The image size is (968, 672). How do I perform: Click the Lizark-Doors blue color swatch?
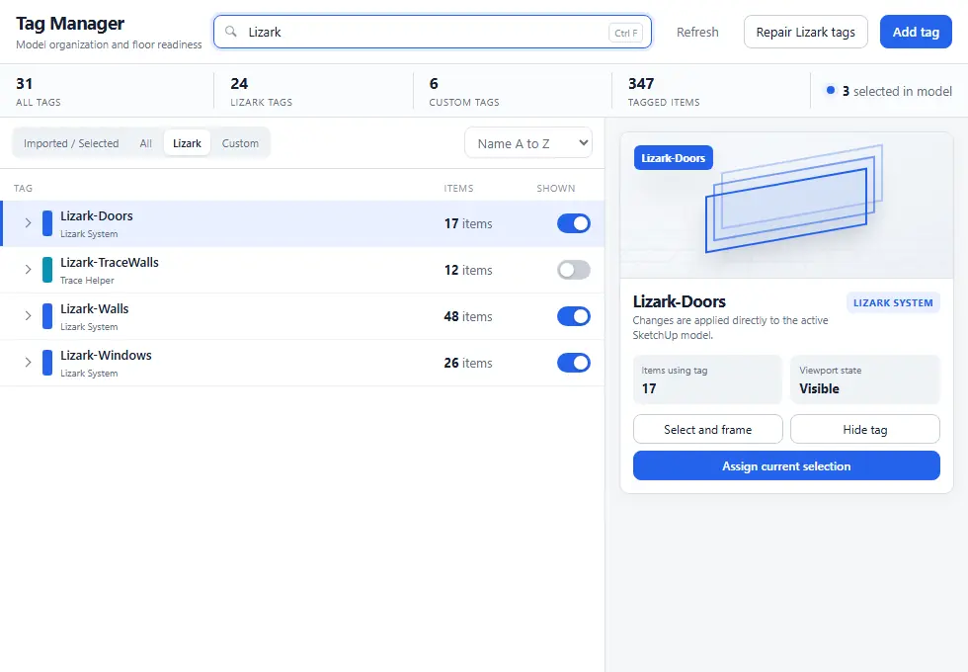(47, 223)
